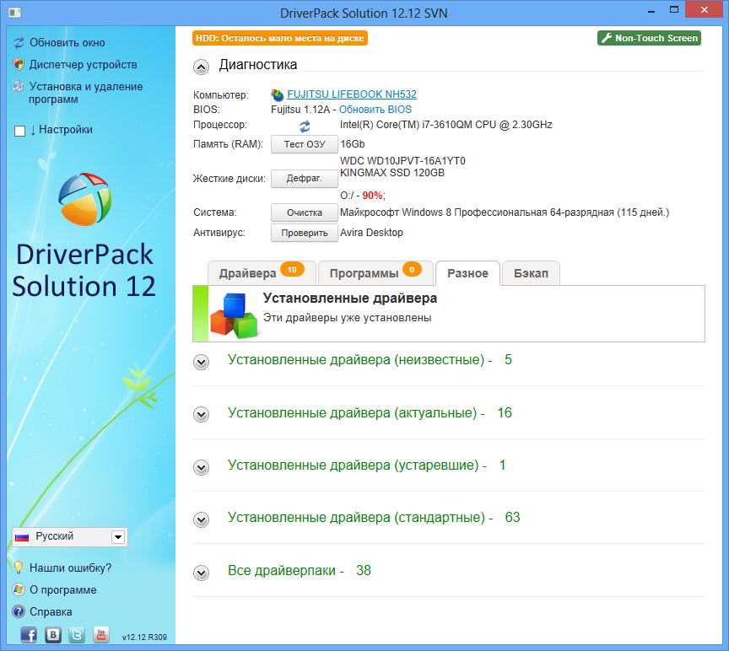Click the processor refresh arrows icon
The image size is (729, 651).
(305, 126)
